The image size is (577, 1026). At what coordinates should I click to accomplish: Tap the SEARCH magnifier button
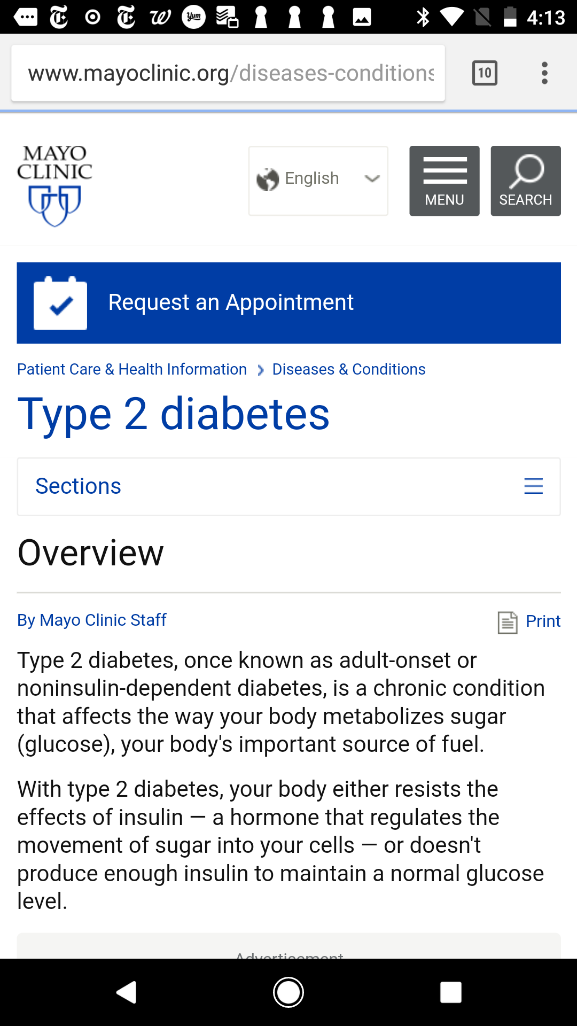(525, 181)
